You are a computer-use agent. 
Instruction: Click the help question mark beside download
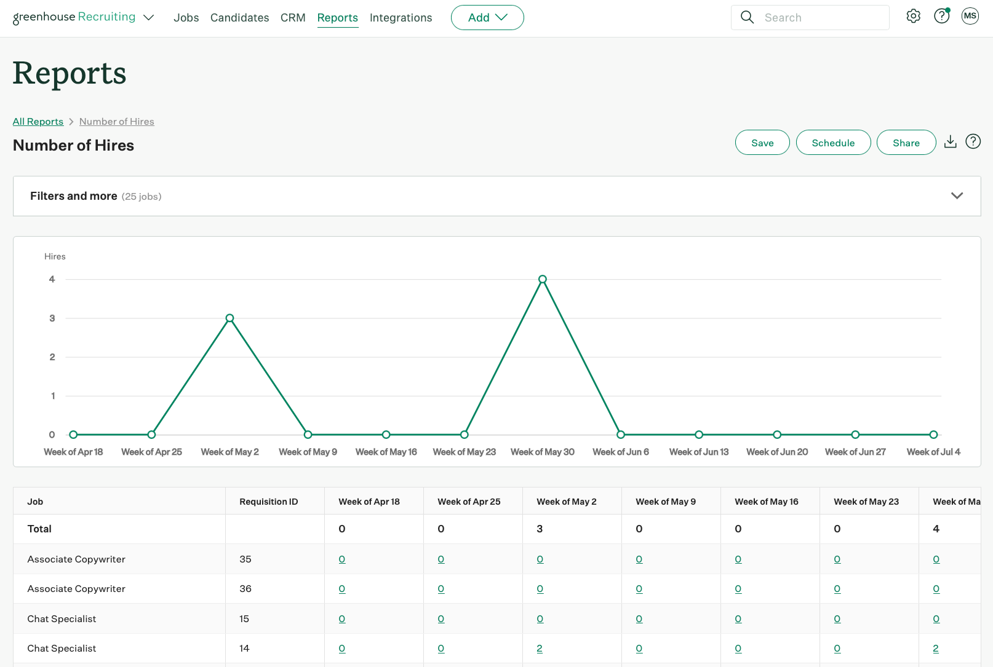point(973,141)
